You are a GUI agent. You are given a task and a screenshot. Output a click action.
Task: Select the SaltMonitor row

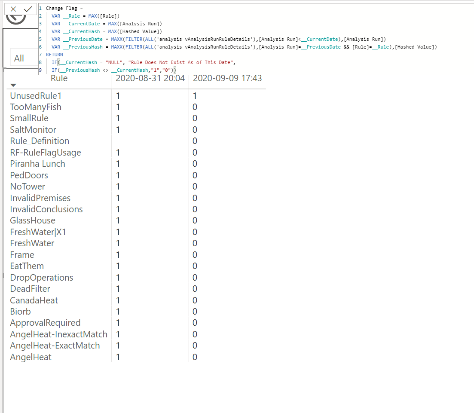tap(136, 130)
